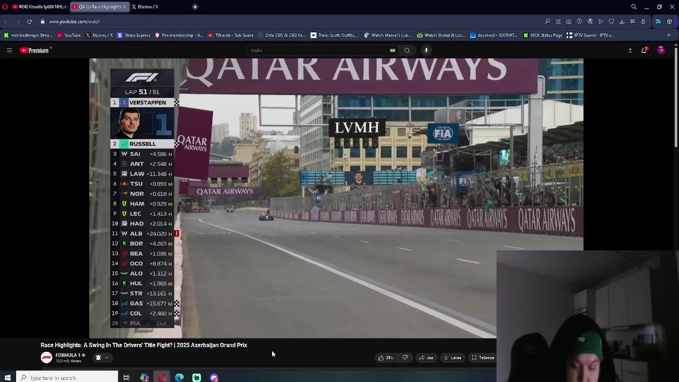This screenshot has width=679, height=382.
Task: Expand the subscription notification bell dropdown
Action: coord(102,358)
